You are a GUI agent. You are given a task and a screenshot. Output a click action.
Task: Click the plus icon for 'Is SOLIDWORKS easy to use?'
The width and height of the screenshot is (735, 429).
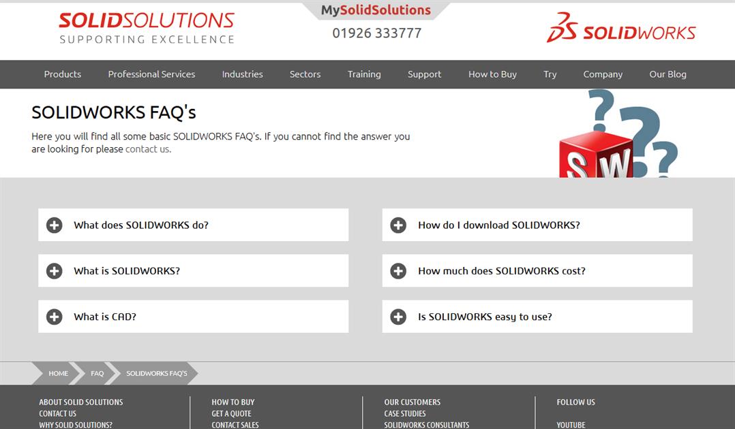pyautogui.click(x=398, y=316)
